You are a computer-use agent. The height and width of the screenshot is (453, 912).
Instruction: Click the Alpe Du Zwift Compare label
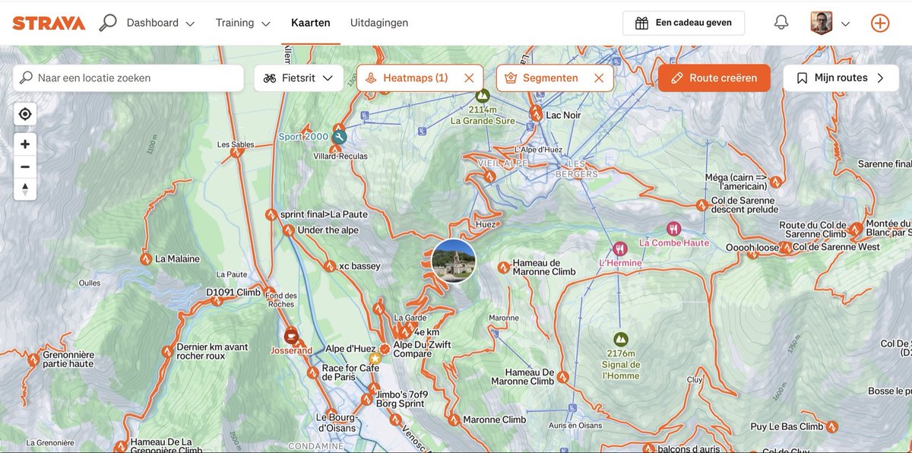[423, 349]
